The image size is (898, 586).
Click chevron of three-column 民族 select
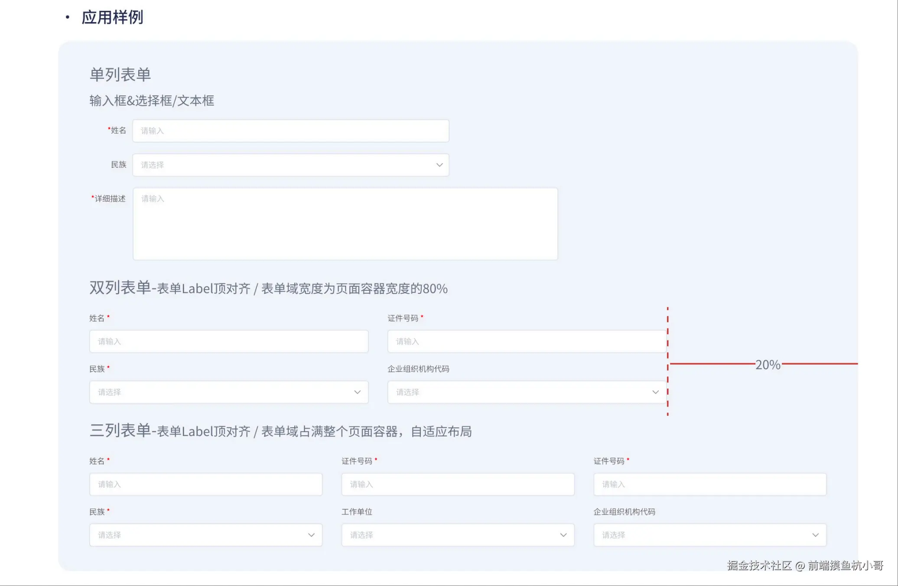pos(311,535)
